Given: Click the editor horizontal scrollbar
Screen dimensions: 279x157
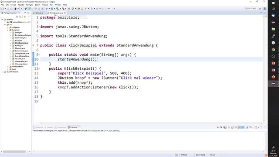Looking at the screenshot, I should pos(151,123).
